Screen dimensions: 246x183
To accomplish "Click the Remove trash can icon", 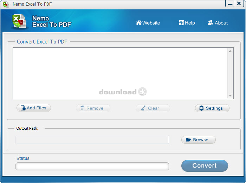I will tap(83, 108).
